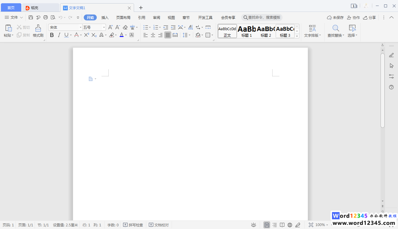Screen dimensions: 398x229
Task: Set paragraph to align left
Action: [146, 35]
